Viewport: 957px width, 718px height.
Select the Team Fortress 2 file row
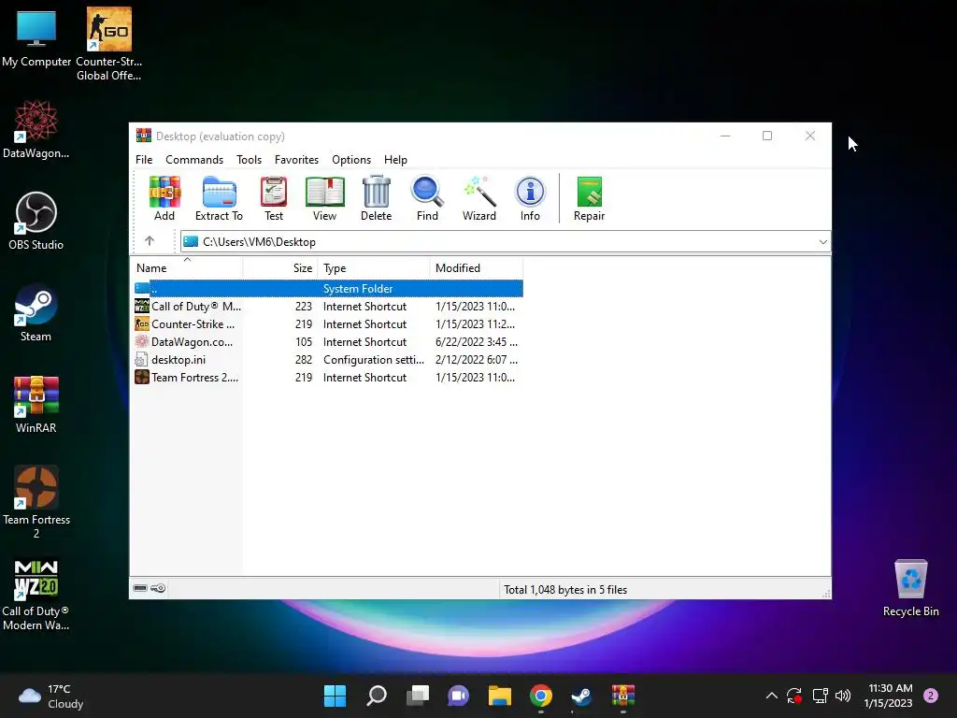pyautogui.click(x=328, y=378)
